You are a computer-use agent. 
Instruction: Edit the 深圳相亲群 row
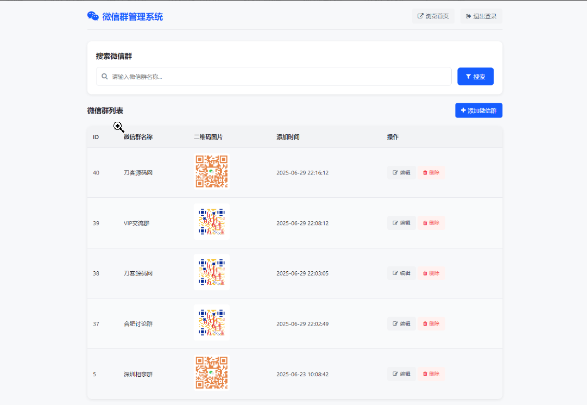tap(401, 374)
